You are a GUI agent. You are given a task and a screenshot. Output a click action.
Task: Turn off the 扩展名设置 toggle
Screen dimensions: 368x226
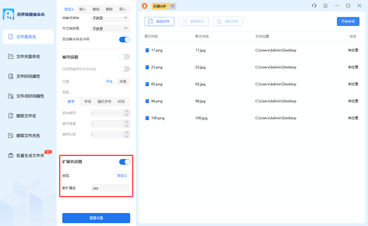[125, 162]
